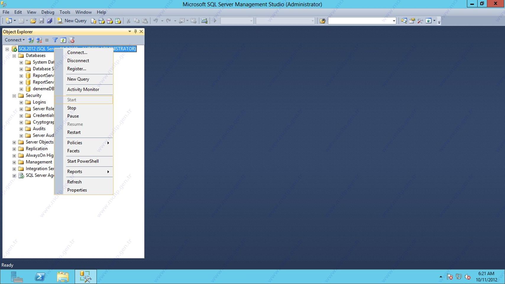Click the Copy icon in toolbar

click(137, 21)
